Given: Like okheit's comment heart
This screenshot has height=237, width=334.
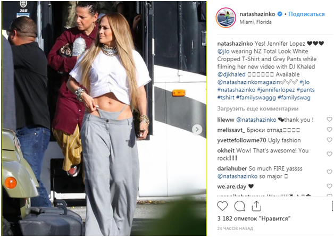Looking at the screenshot, I should point(329,154).
